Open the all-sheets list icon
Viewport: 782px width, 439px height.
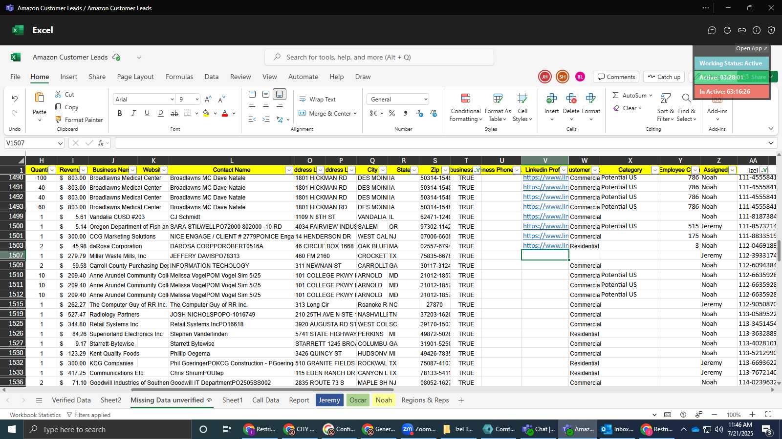pos(39,400)
